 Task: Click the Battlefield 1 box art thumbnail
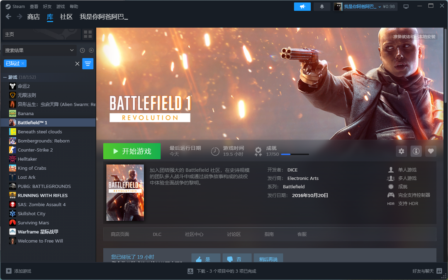point(125,192)
